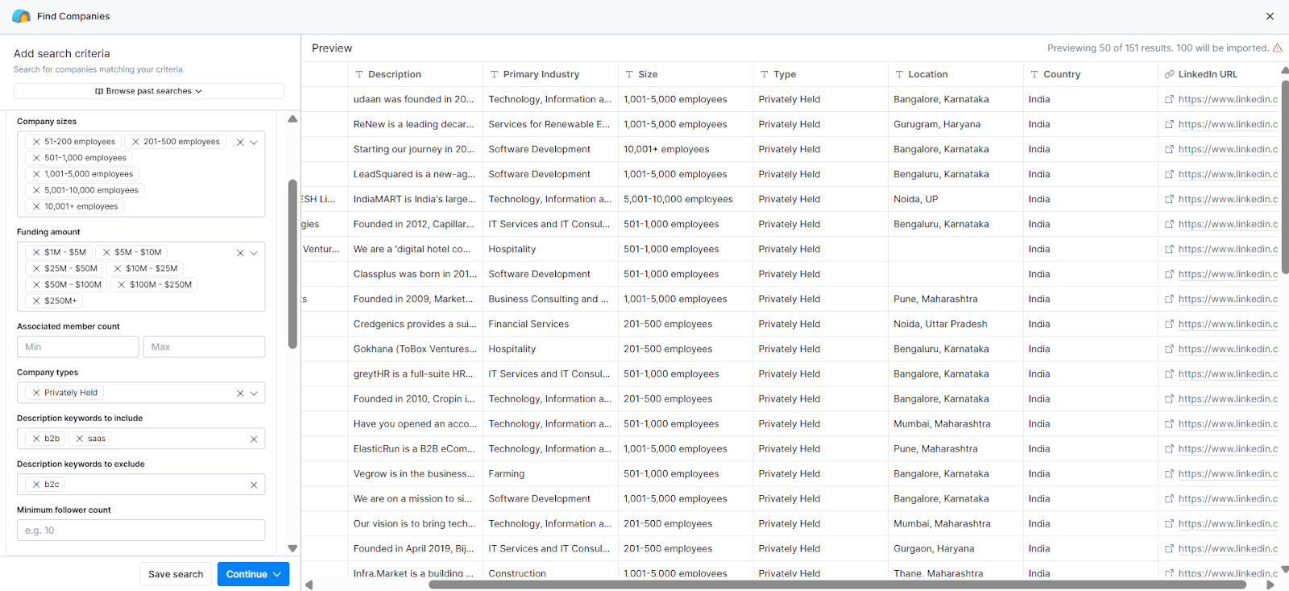Remove the $10M - $25M funding chip
1289x591 pixels.
[118, 268]
